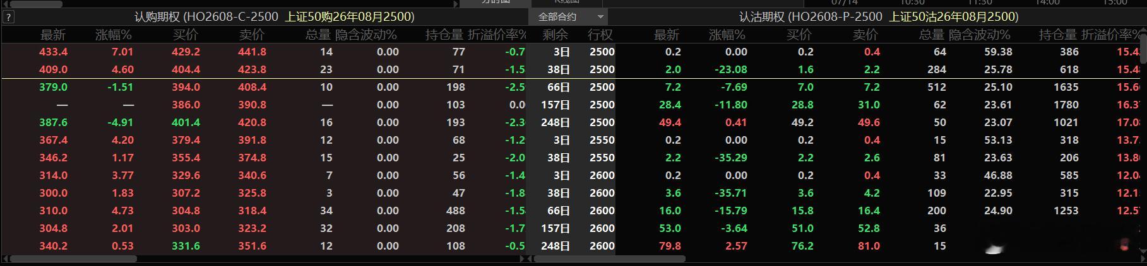This screenshot has height=266, width=1147.
Task: Select call last price 409.0
Action: 53,69
